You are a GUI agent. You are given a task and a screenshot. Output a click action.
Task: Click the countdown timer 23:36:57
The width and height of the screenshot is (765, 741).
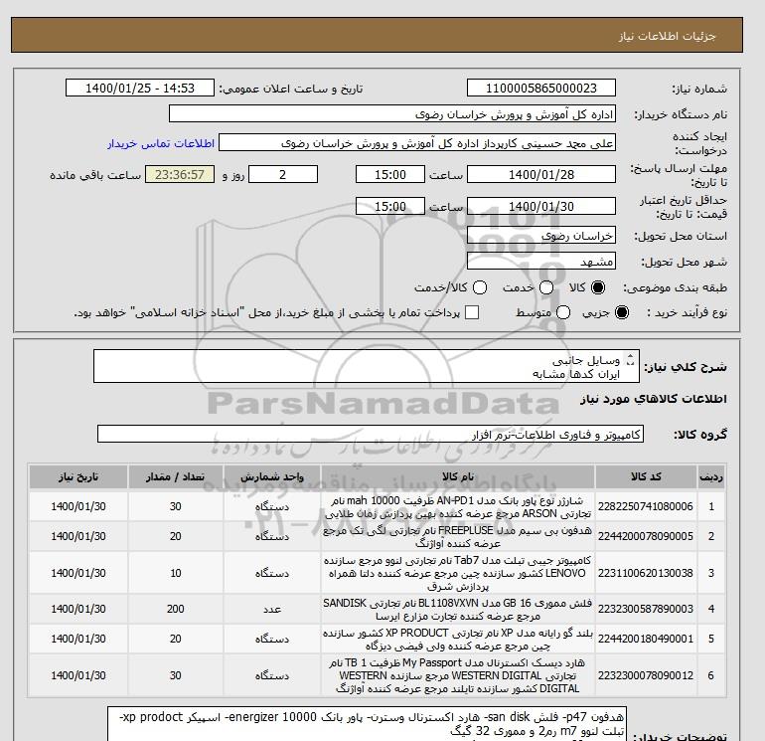(180, 174)
